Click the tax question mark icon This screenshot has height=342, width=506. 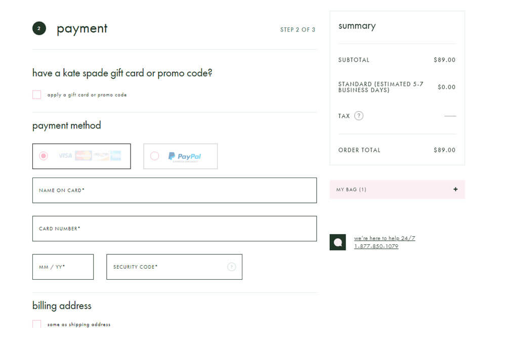[x=359, y=116]
